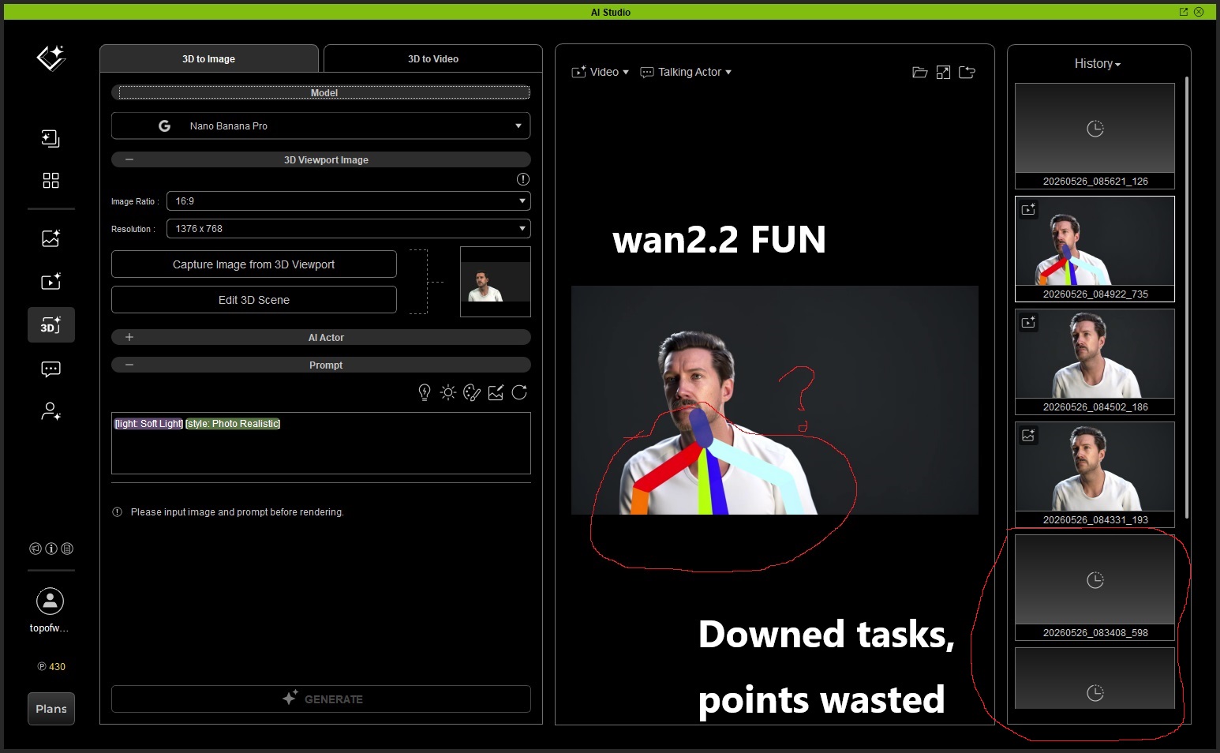Image resolution: width=1220 pixels, height=753 pixels.
Task: Open the 3D generation sidebar icon
Action: click(51, 324)
